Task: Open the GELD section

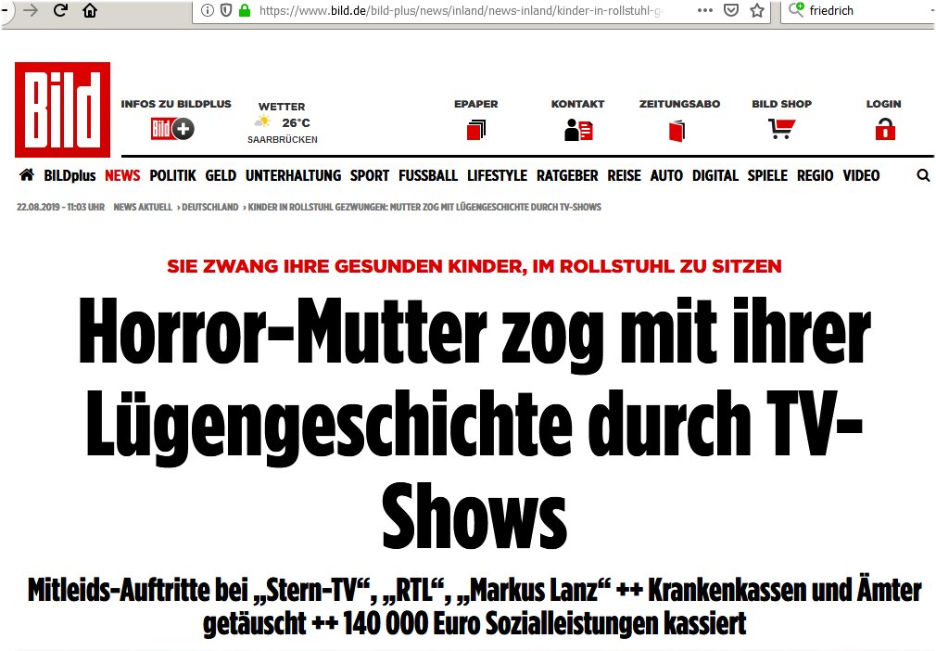Action: coord(221,175)
